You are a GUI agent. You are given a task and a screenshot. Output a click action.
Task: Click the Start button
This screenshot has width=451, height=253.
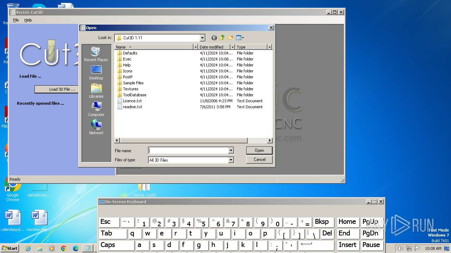tap(10, 248)
